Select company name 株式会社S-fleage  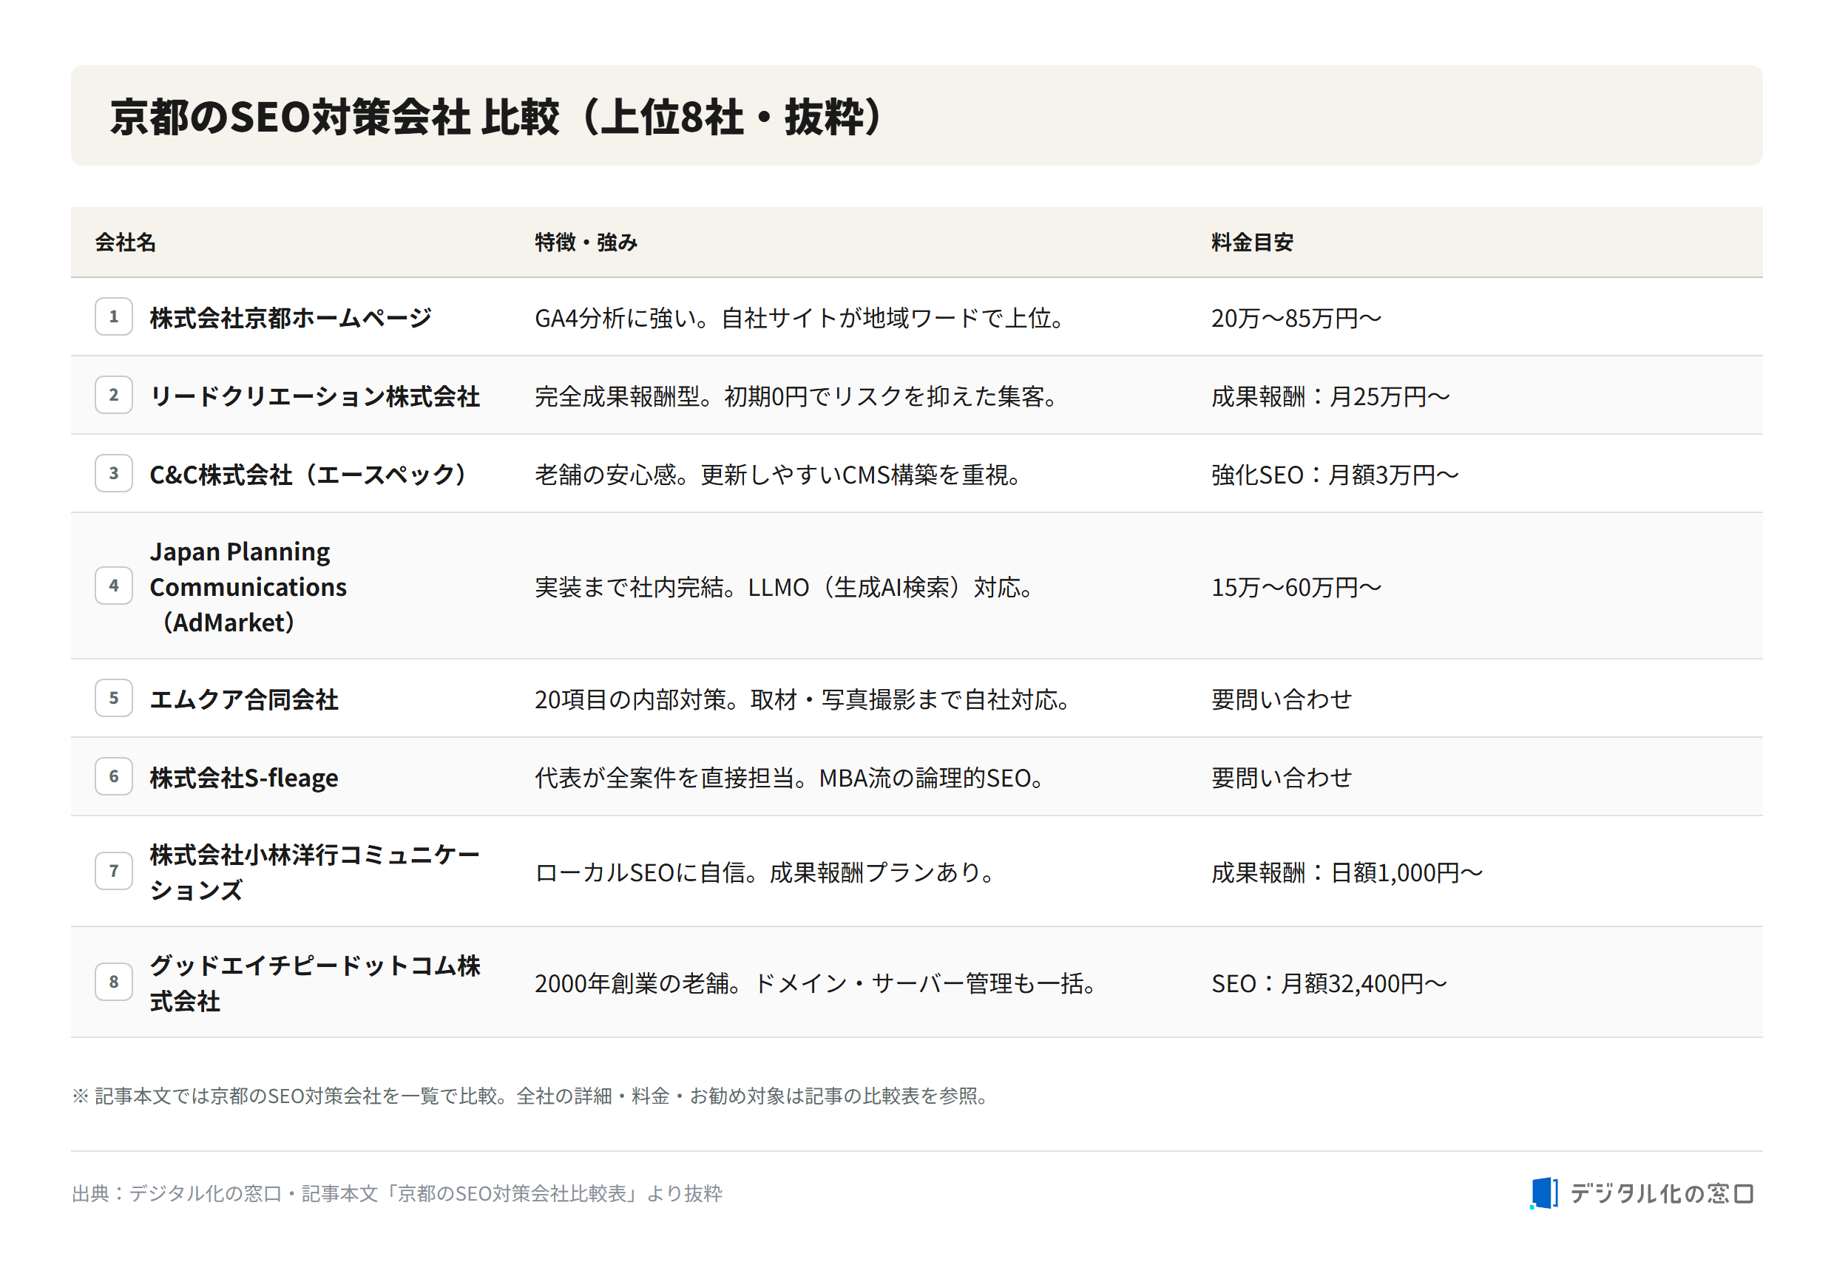[243, 778]
